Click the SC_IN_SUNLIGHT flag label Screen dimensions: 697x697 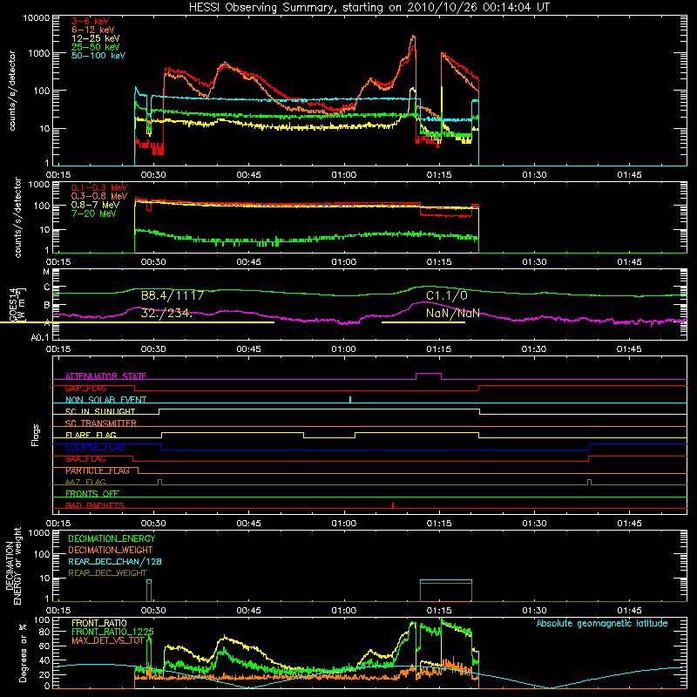coord(100,411)
